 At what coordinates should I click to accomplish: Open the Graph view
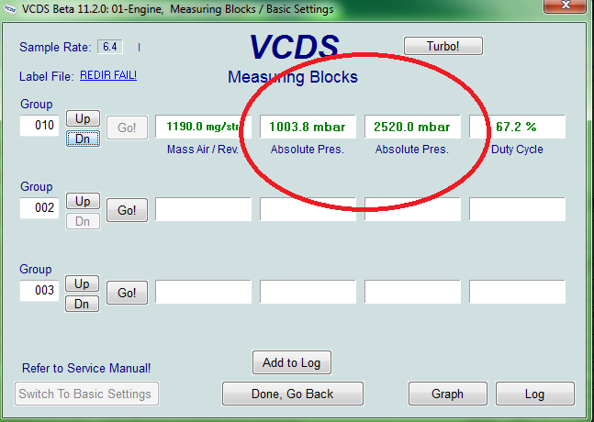click(x=447, y=394)
